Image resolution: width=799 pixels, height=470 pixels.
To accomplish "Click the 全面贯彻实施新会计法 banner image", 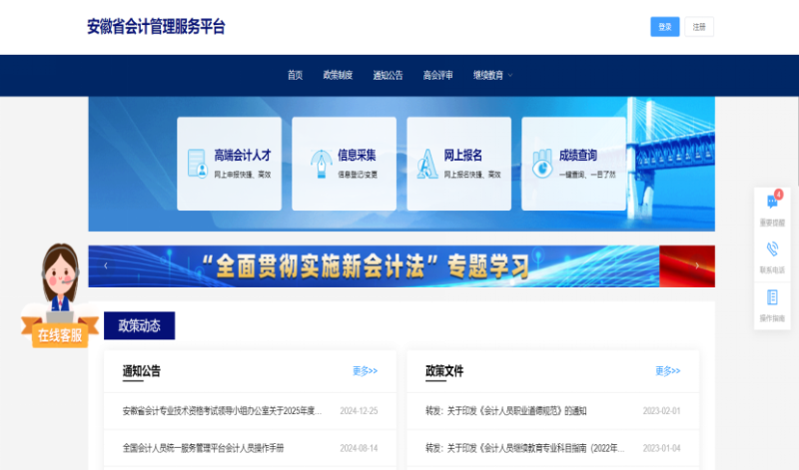I will pos(399,265).
